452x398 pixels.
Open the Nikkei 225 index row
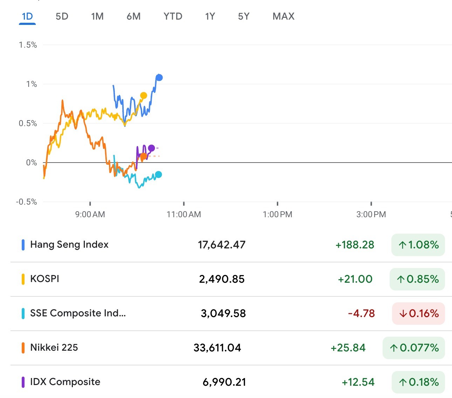click(x=231, y=348)
